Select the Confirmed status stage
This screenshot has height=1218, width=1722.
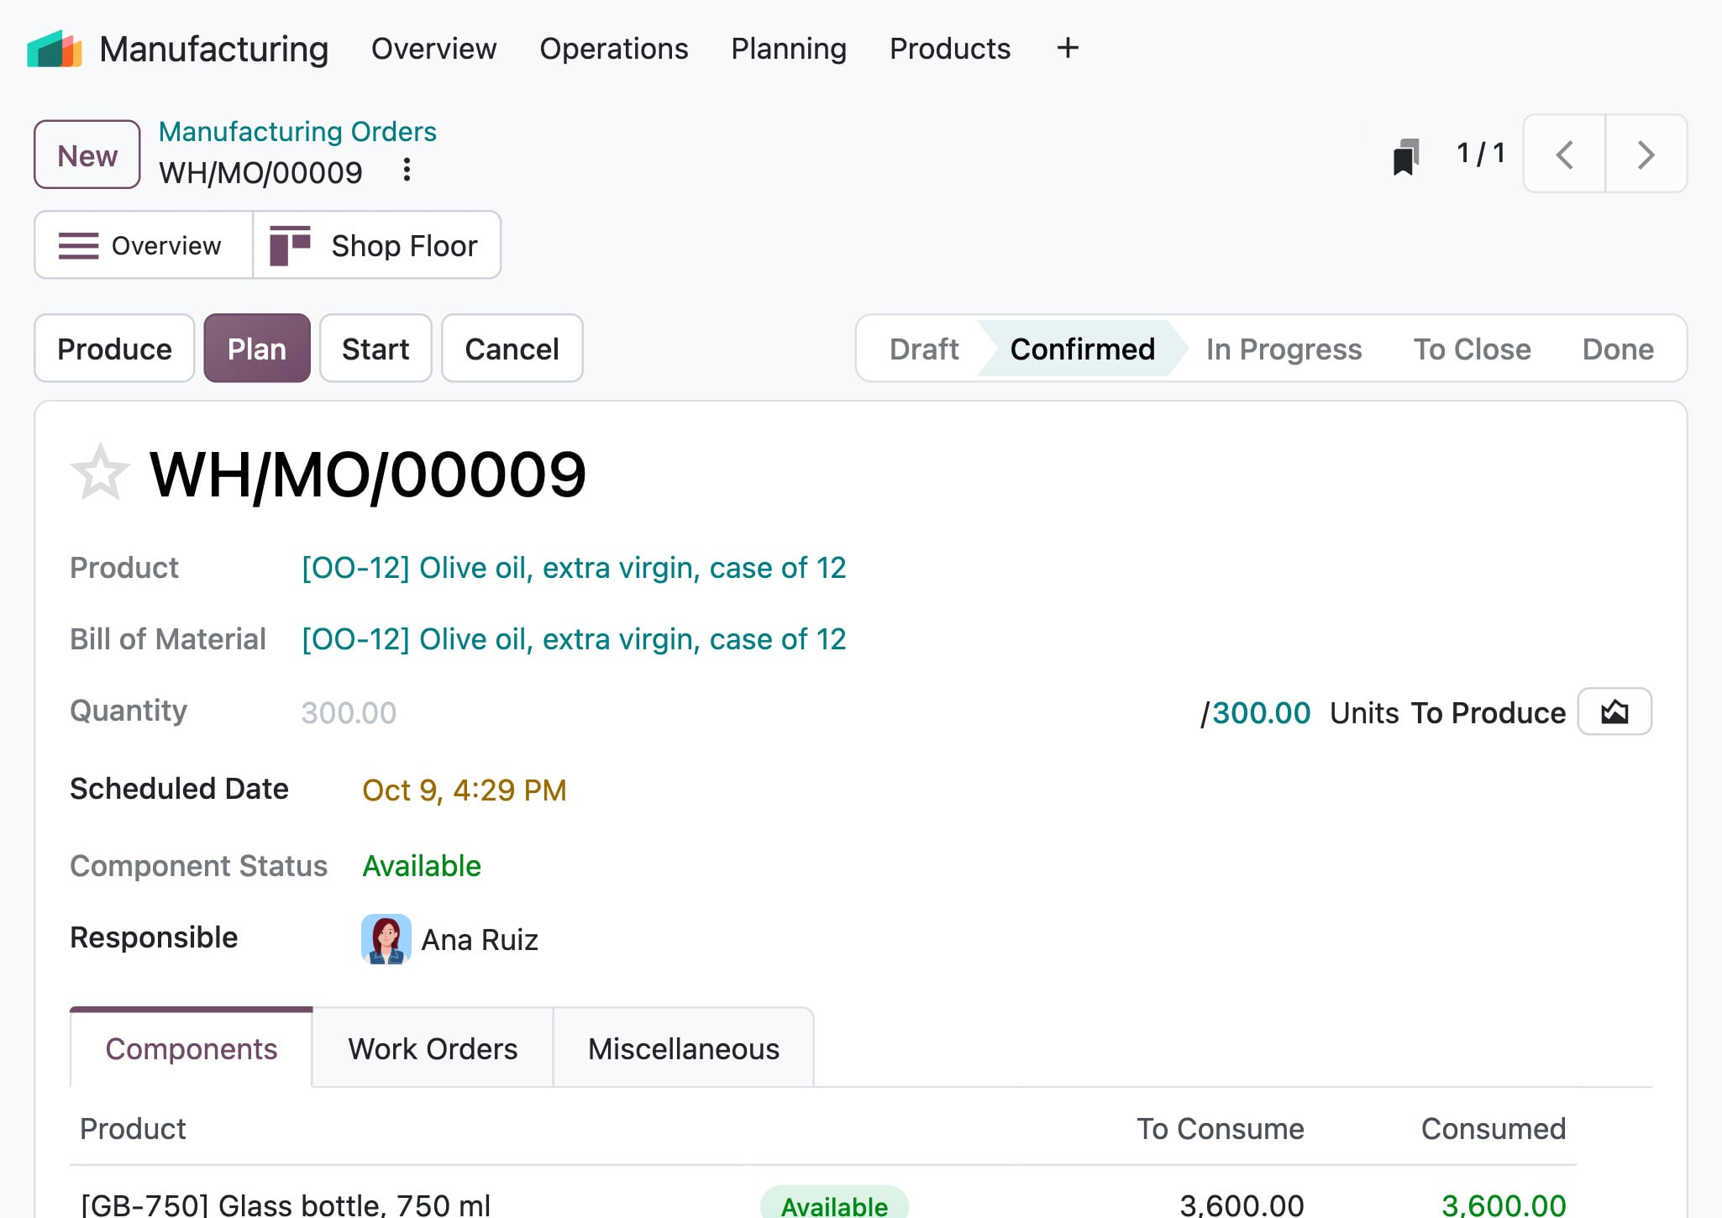click(1083, 349)
